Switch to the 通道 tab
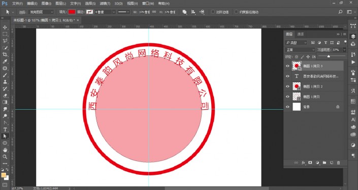Viewport: 358px width, 190px height. coord(301,34)
